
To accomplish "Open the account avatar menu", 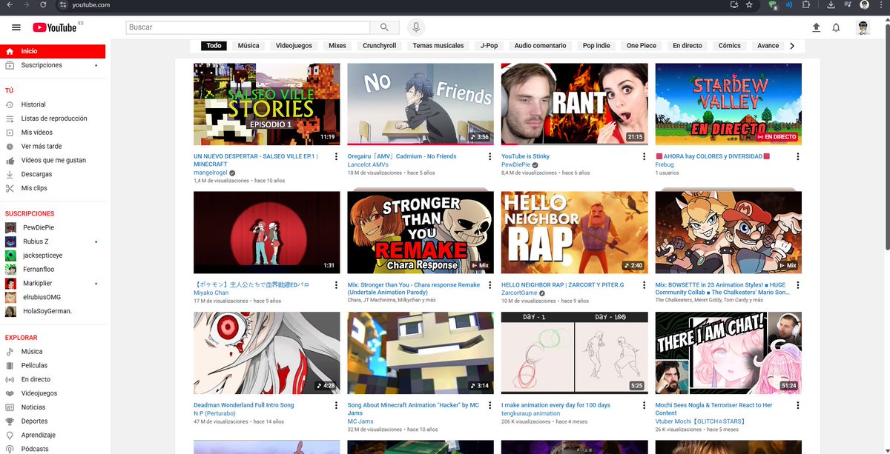I will click(x=863, y=27).
